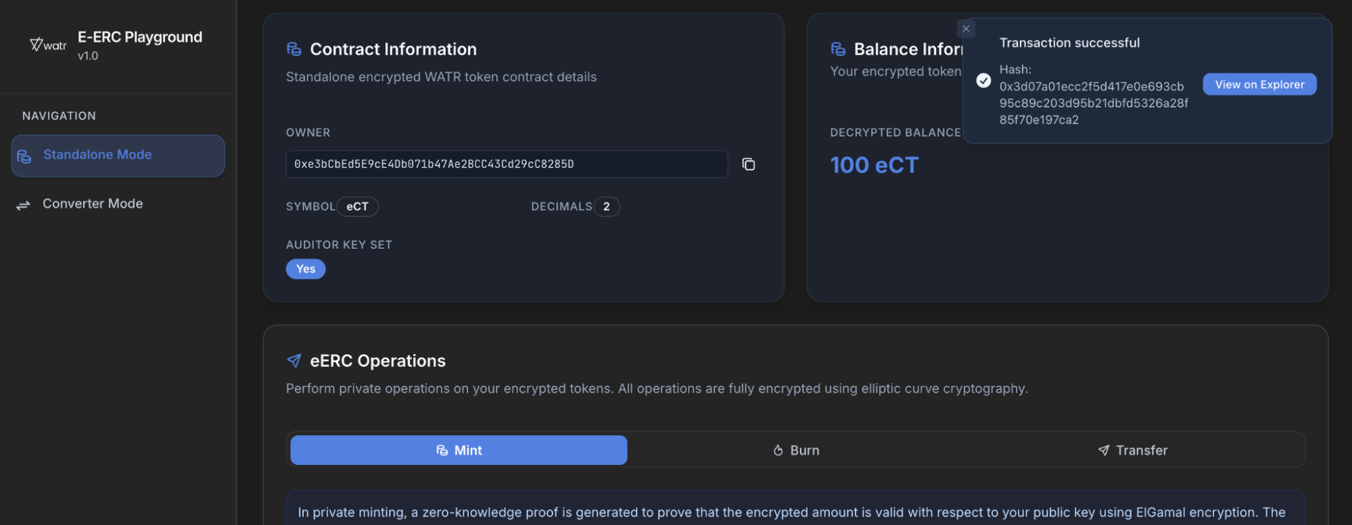
Task: Click the 100 eCT decrypted balance
Action: (x=874, y=166)
